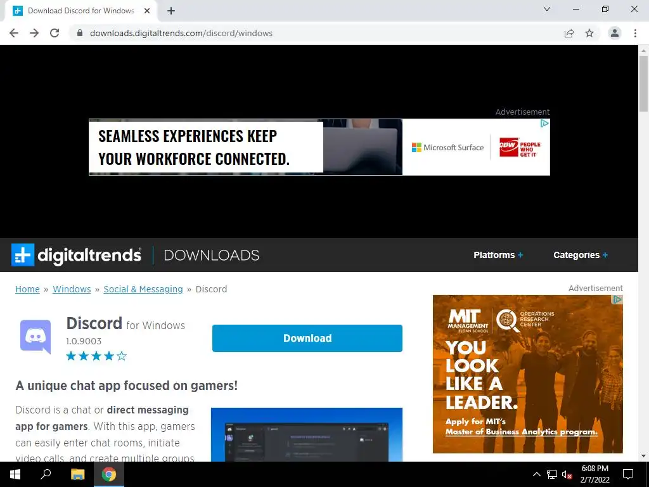
Task: Click AdChoices icon on banner ad
Action: [x=544, y=124]
